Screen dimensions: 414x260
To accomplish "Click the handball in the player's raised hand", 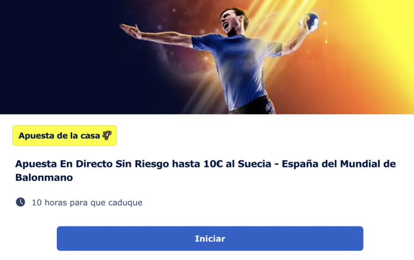I will 310,22.
